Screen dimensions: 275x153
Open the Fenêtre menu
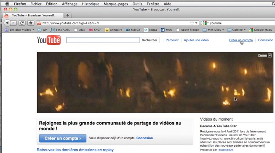153,4
